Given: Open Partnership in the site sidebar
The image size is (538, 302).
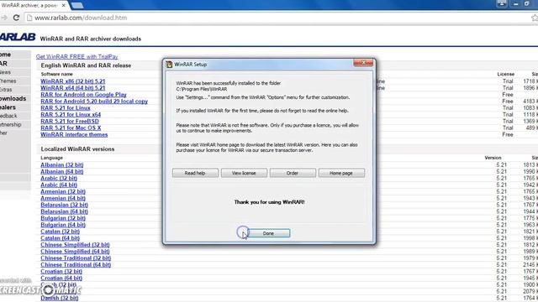Looking at the screenshot, I should coord(11,125).
